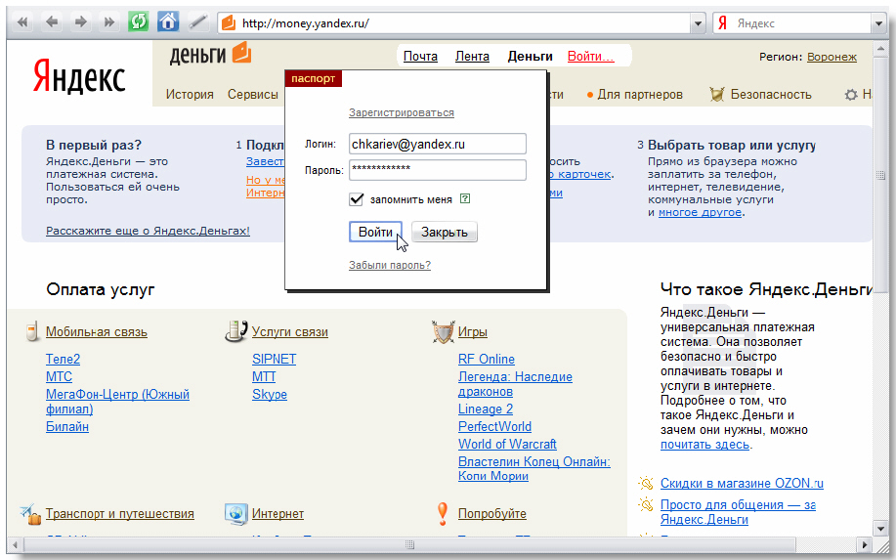Viewport: 896px width, 560px height.
Task: Click the Яндекс logo
Action: click(x=79, y=76)
